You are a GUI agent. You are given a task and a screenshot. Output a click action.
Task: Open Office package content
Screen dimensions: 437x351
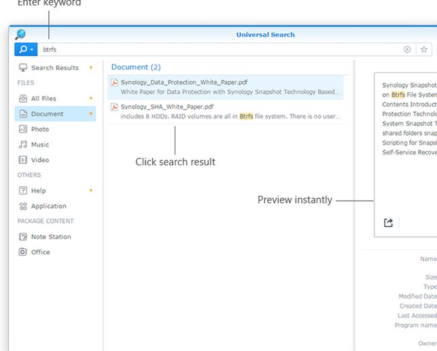55,252
